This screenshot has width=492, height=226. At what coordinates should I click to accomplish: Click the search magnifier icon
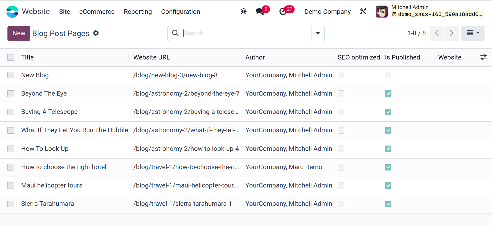click(x=175, y=33)
